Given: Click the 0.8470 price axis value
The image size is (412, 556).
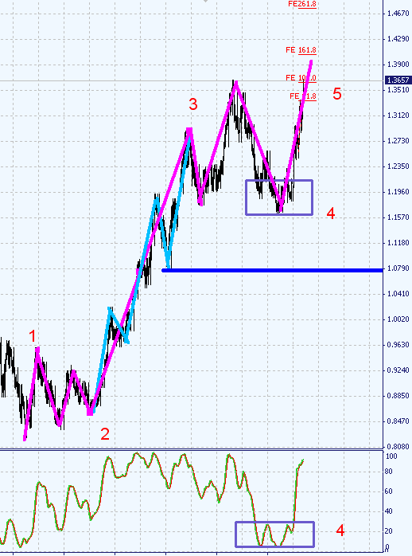Looking at the screenshot, I should point(398,421).
